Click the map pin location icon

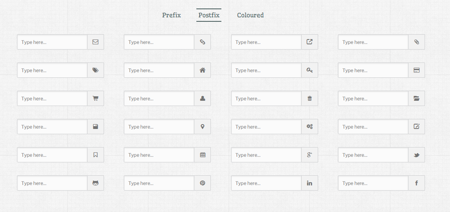click(202, 127)
